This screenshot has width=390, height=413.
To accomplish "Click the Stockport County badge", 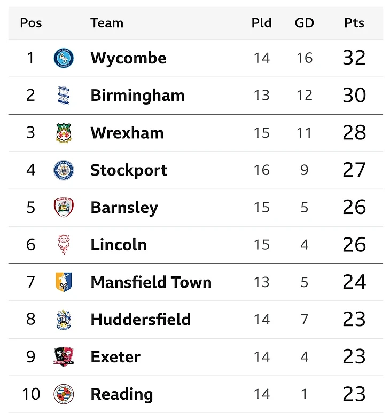I will point(64,170).
